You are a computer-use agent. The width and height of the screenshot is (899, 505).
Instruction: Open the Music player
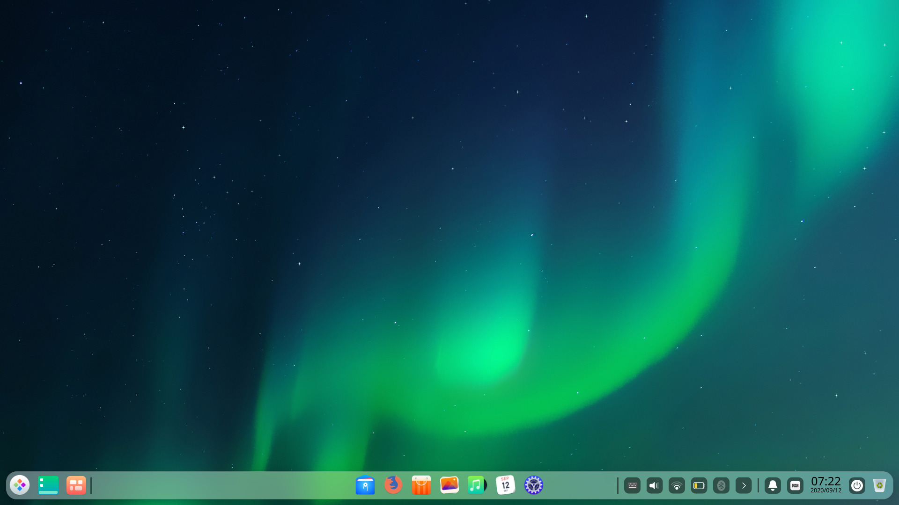pos(476,485)
